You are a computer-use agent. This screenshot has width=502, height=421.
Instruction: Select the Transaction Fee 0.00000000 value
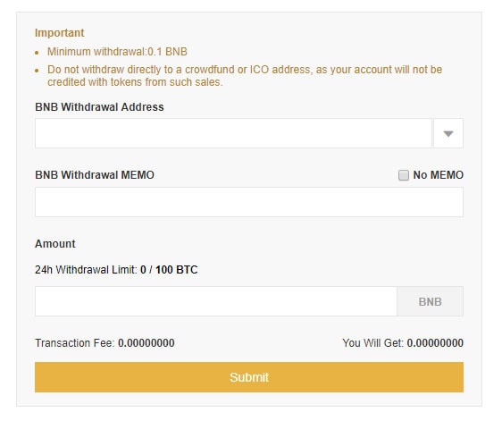click(146, 343)
